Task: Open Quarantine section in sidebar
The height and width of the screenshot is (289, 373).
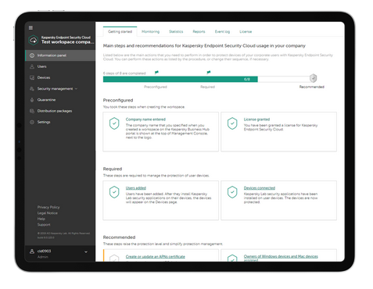Action: [60, 100]
